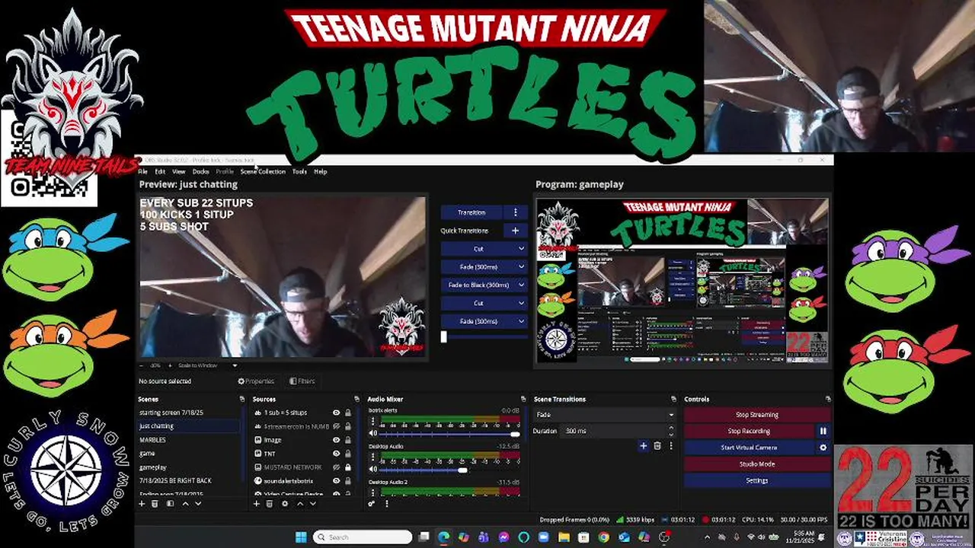Move source down with Sources arrow
Image resolution: width=975 pixels, height=548 pixels.
(x=313, y=504)
